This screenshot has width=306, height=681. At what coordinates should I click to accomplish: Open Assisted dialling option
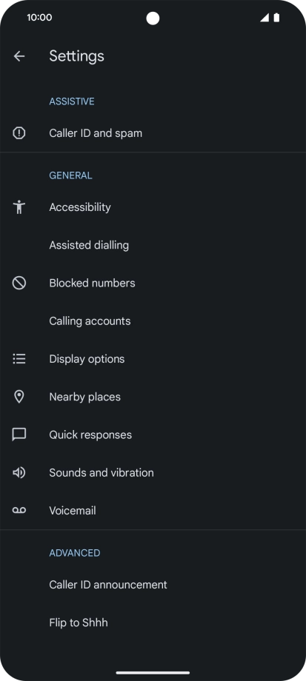tap(153, 245)
